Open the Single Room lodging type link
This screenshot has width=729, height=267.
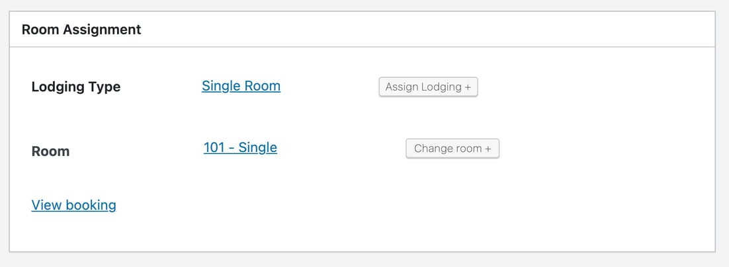[x=241, y=86]
